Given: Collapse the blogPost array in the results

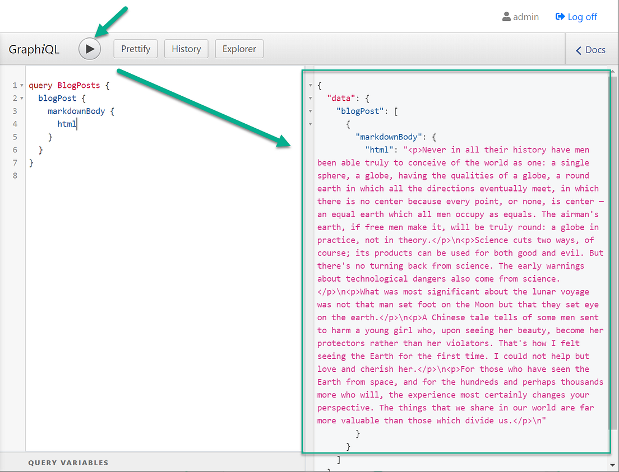Looking at the screenshot, I should (x=310, y=111).
